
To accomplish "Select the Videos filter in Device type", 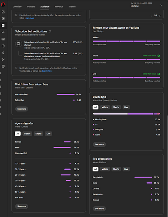I will (105, 107).
